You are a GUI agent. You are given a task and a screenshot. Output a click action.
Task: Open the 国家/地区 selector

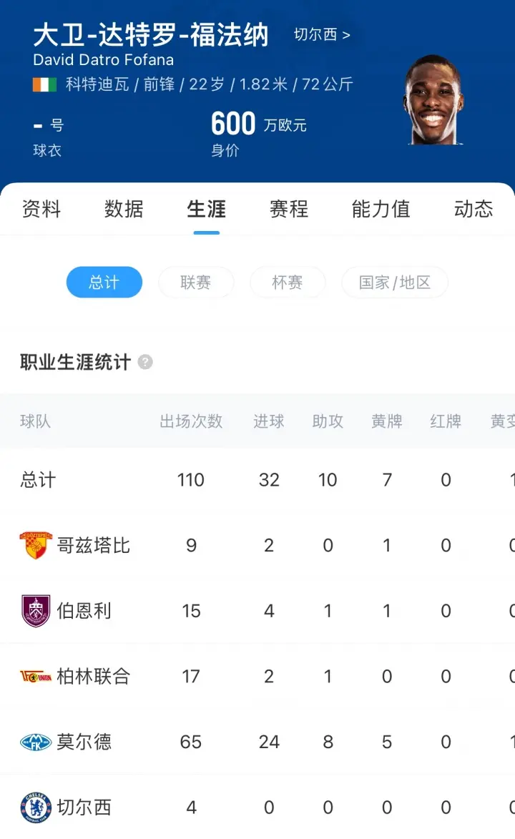pos(395,282)
